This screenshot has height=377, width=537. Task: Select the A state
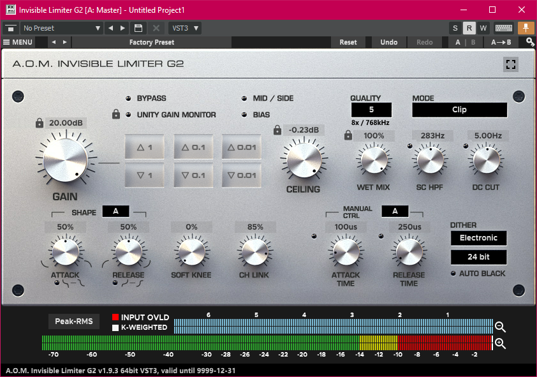[458, 42]
